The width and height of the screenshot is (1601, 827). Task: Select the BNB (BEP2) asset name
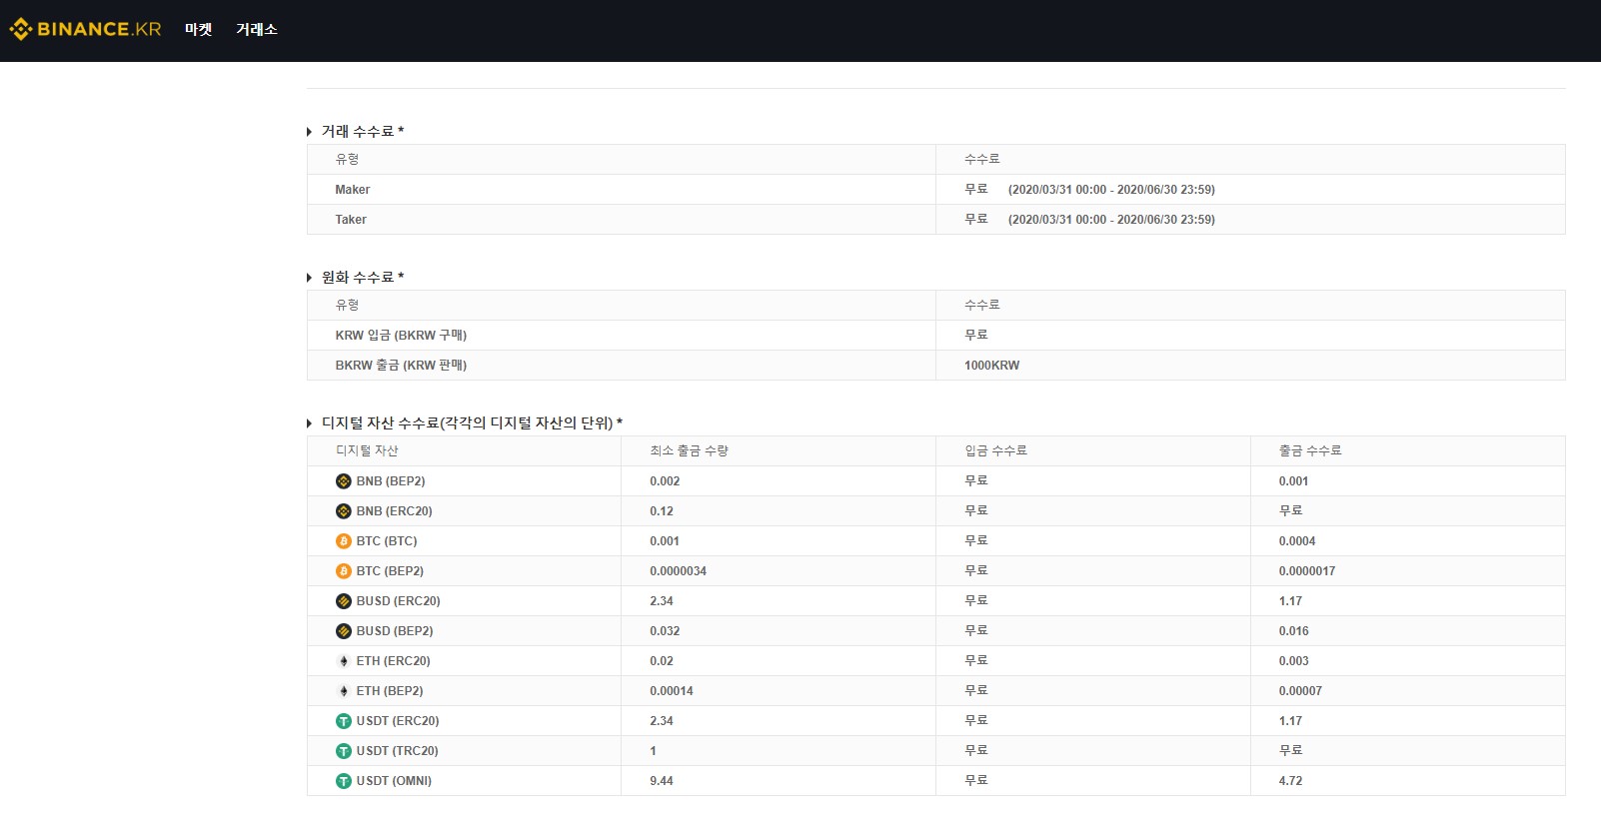[x=391, y=481]
